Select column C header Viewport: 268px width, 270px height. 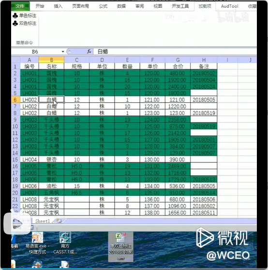coord(77,60)
